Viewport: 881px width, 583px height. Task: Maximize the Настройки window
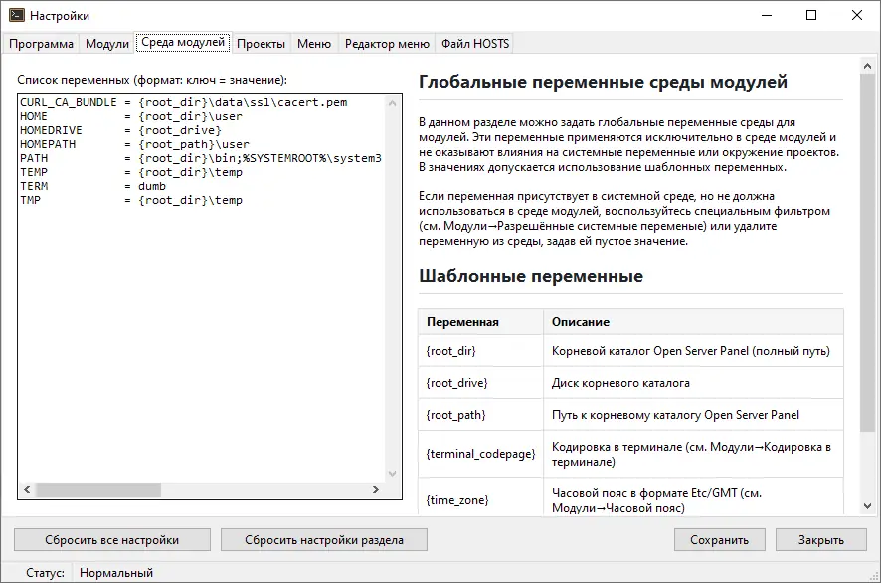click(812, 16)
